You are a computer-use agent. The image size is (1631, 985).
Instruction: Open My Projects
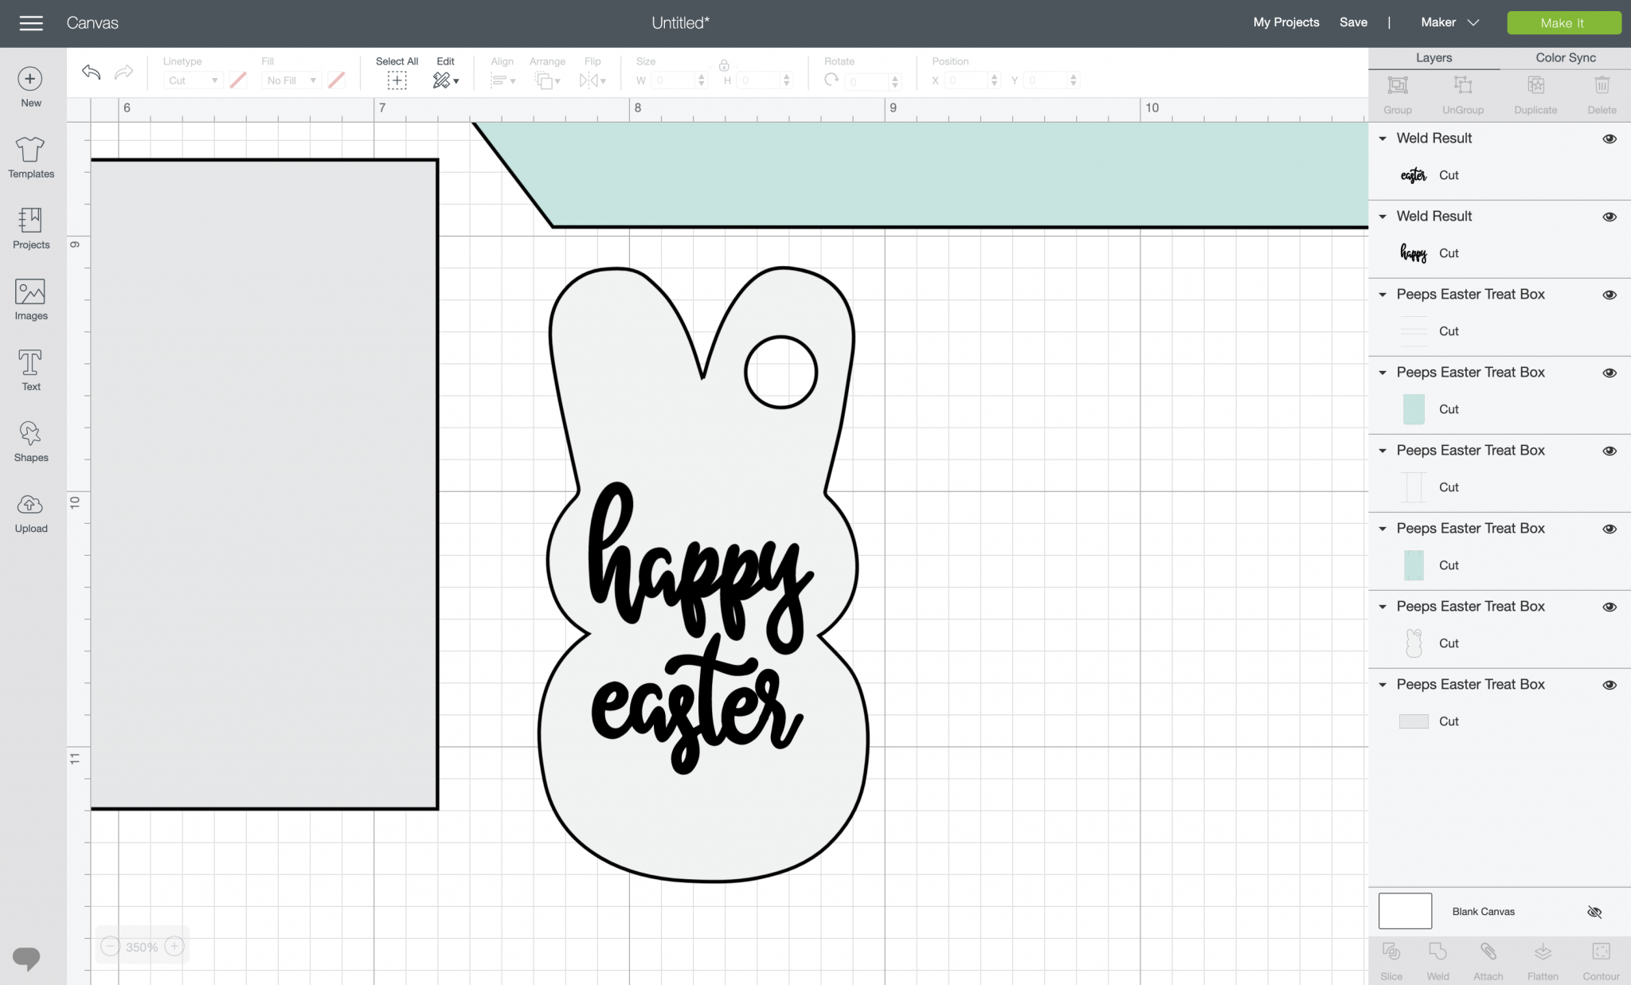[1286, 22]
